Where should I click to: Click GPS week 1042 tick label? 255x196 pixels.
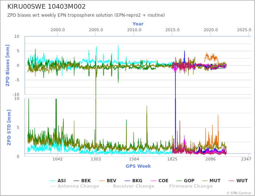pos(58,159)
